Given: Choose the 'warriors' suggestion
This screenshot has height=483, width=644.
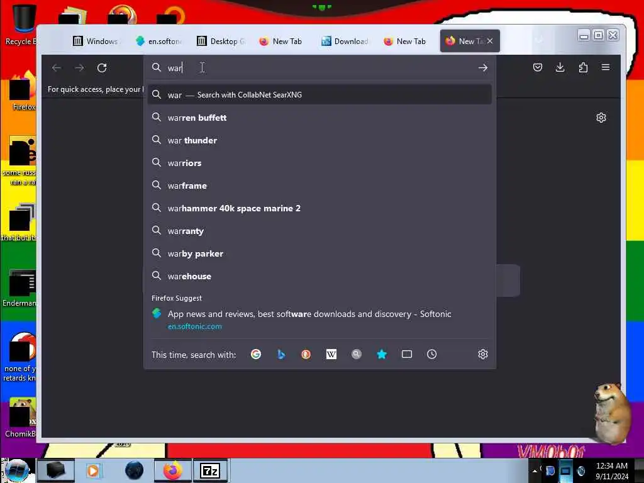Looking at the screenshot, I should [x=319, y=163].
